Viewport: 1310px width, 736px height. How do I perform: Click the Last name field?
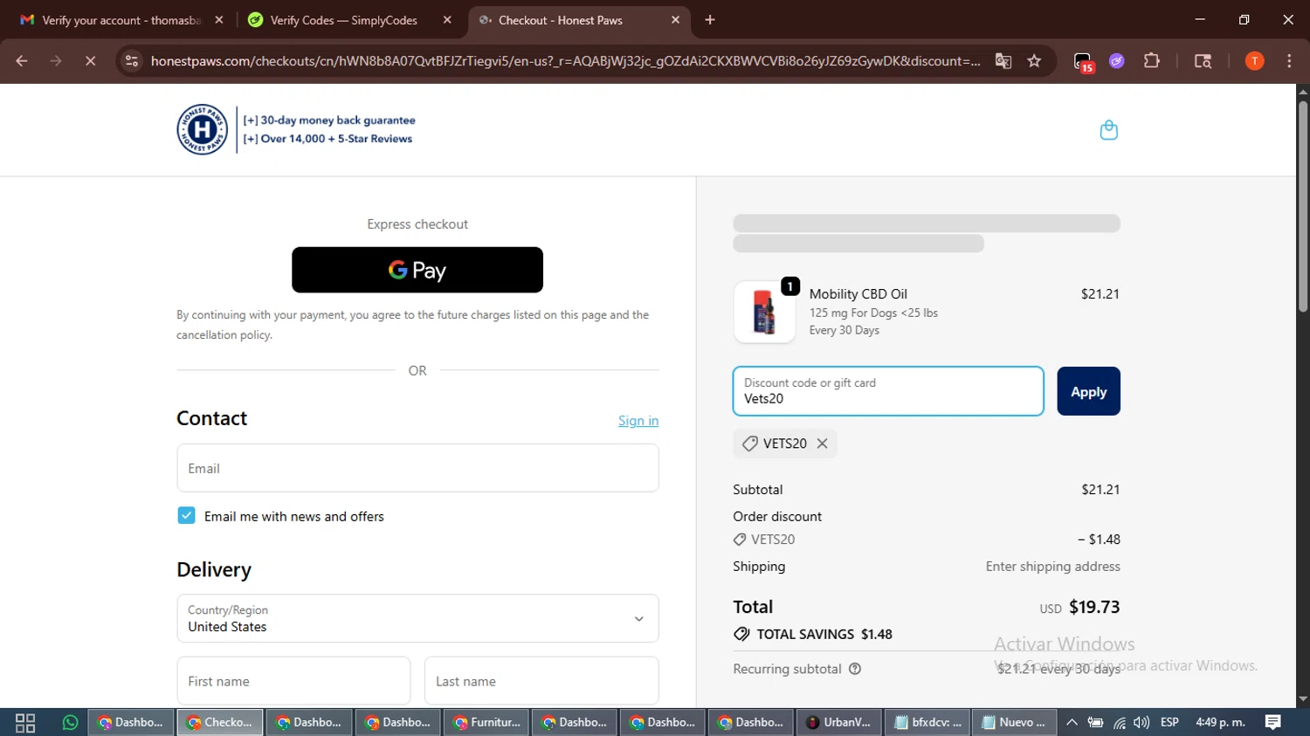[x=541, y=681]
